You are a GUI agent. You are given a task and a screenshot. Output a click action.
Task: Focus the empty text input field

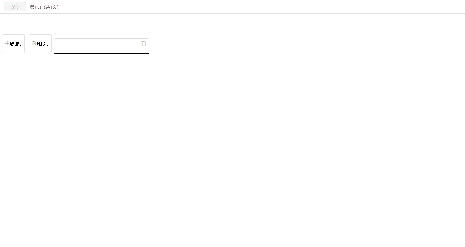coord(101,44)
